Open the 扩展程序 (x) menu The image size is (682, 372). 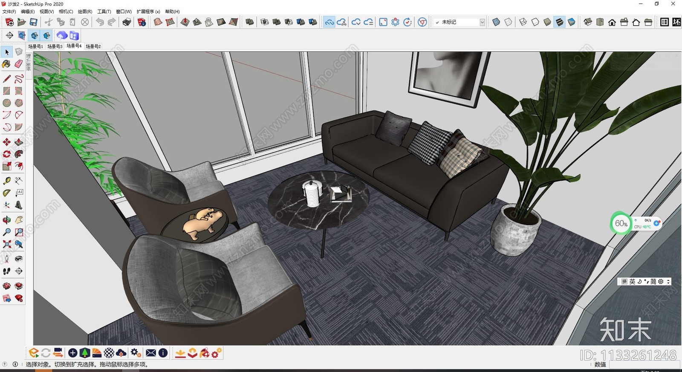tap(148, 12)
